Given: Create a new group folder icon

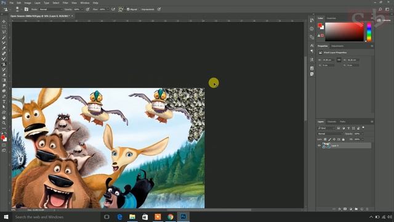Looking at the screenshot, I should [x=356, y=209].
